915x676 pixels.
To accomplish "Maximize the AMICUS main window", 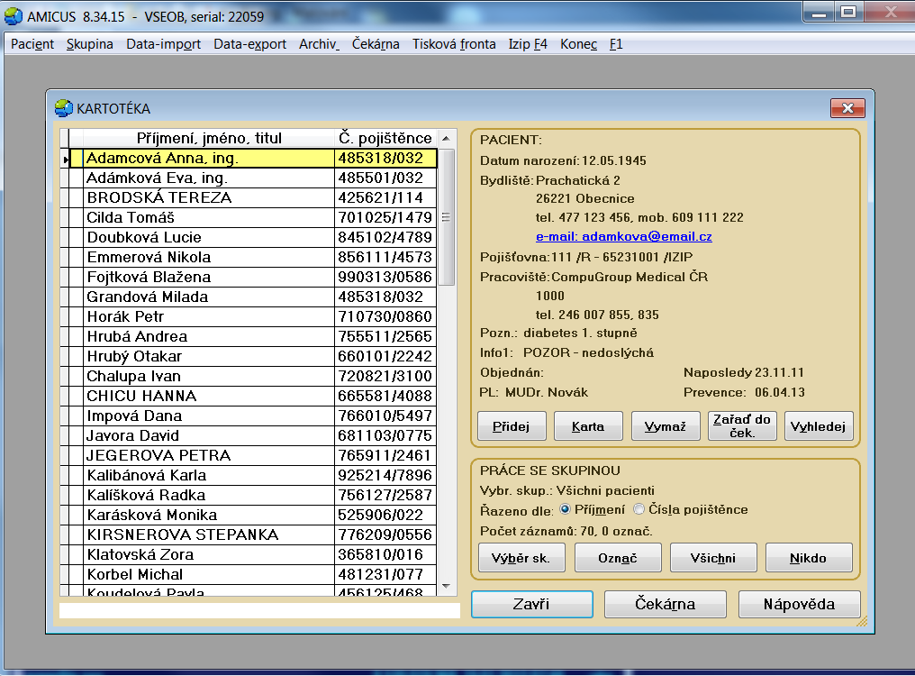I will (x=848, y=12).
